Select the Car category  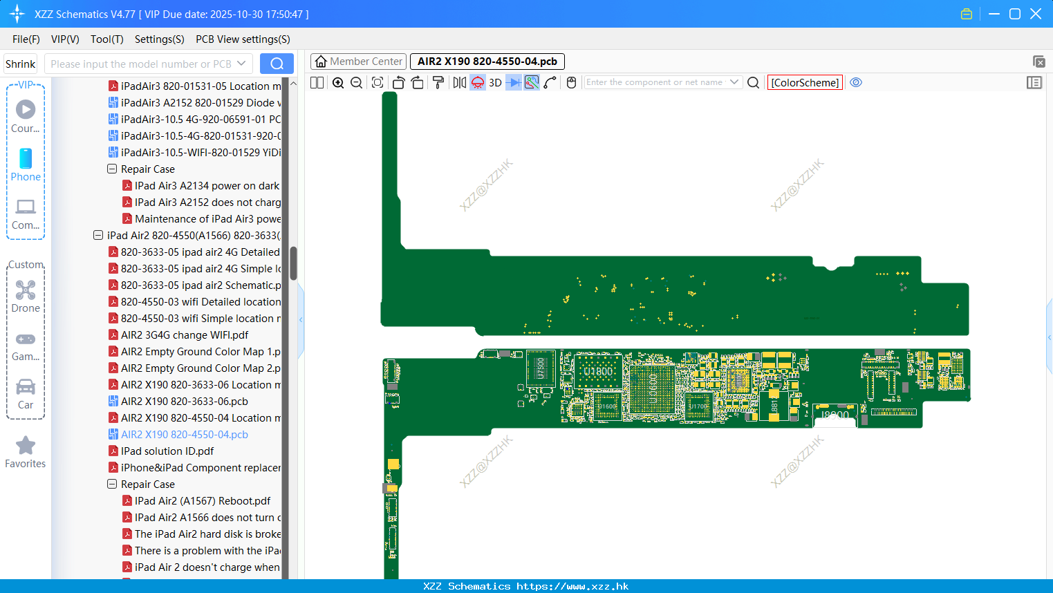(26, 394)
